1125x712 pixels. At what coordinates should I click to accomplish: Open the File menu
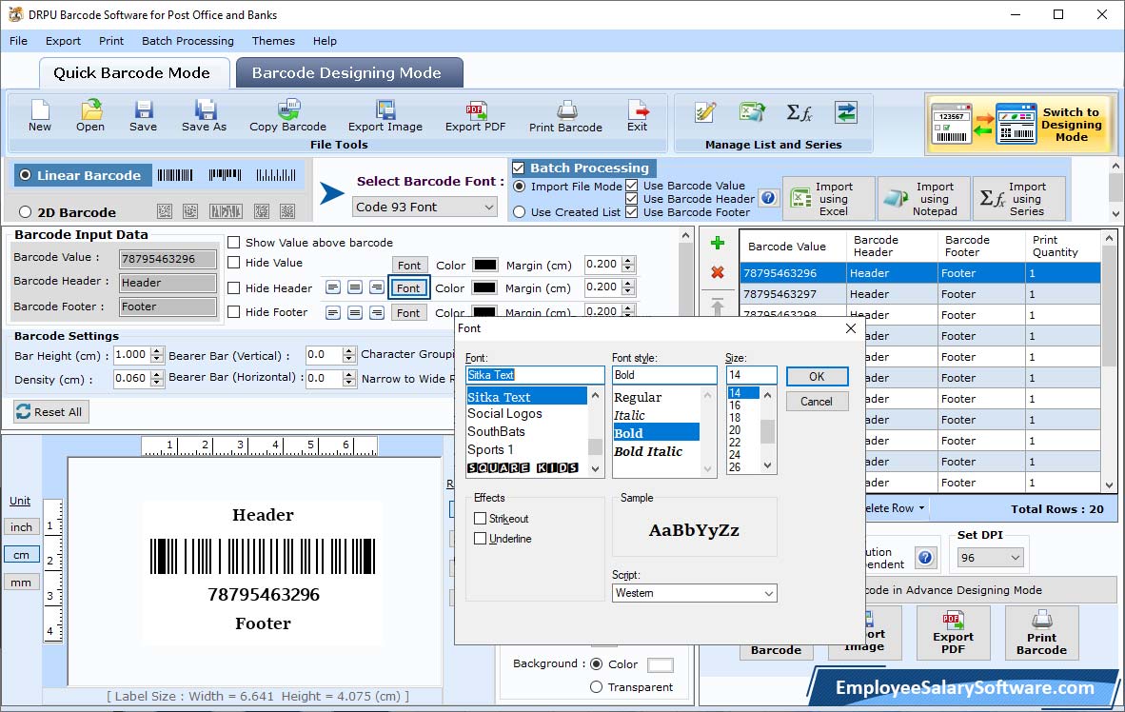tap(19, 41)
